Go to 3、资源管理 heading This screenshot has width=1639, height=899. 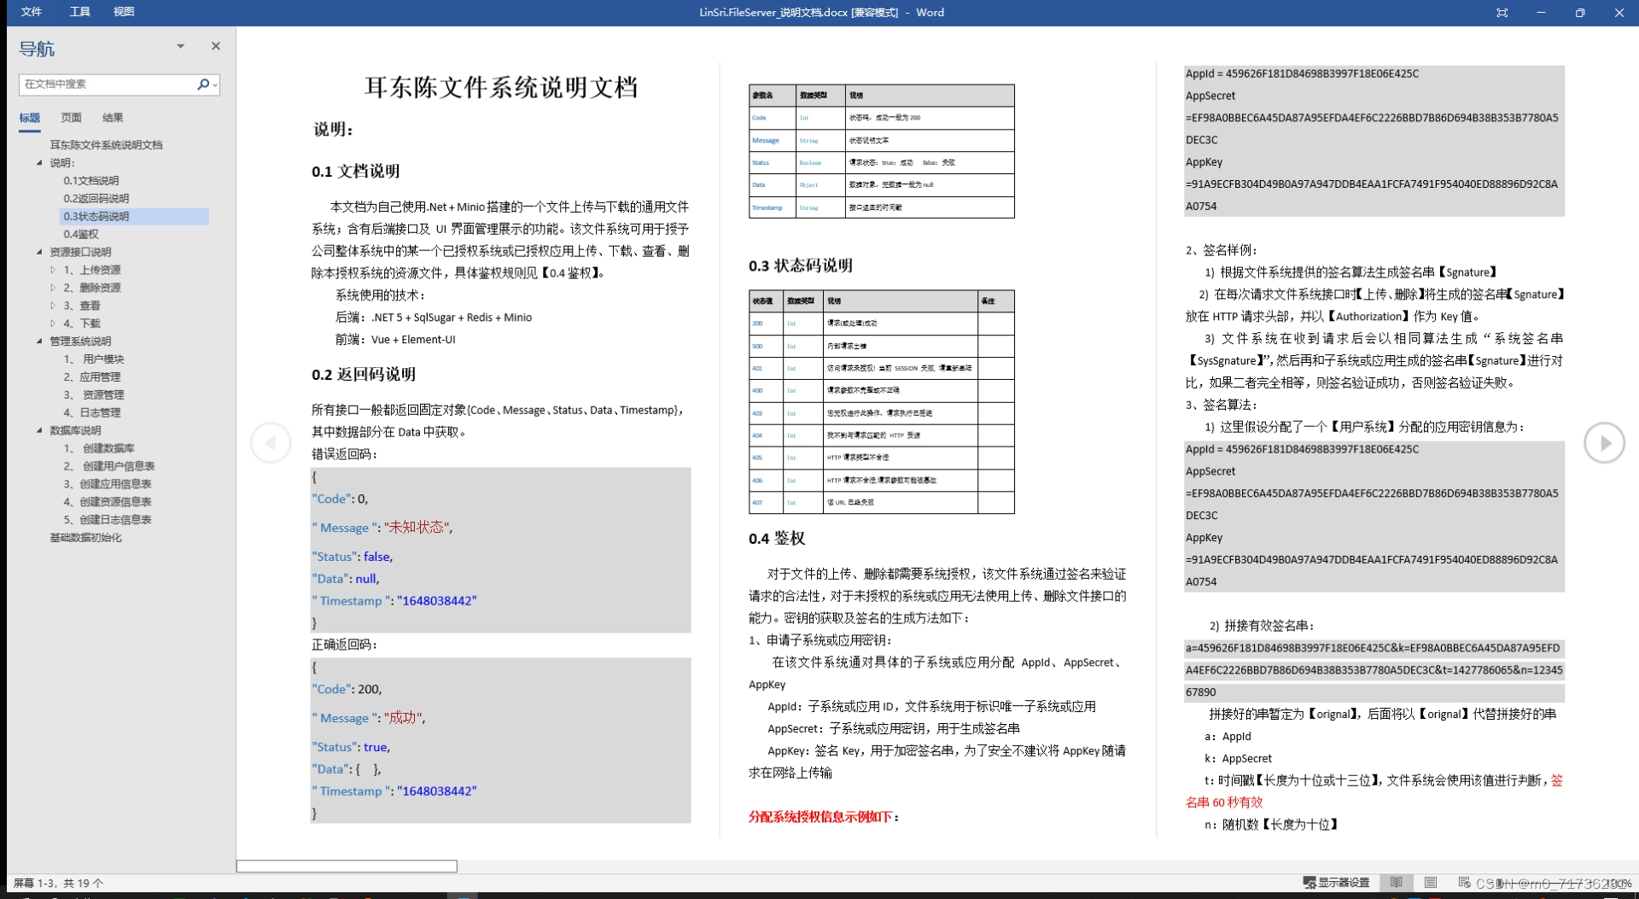point(94,395)
